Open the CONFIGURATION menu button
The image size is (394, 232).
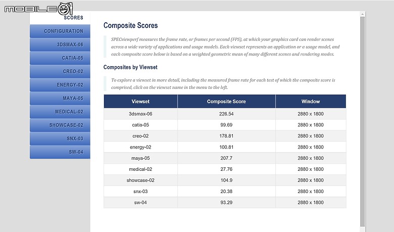(60, 31)
